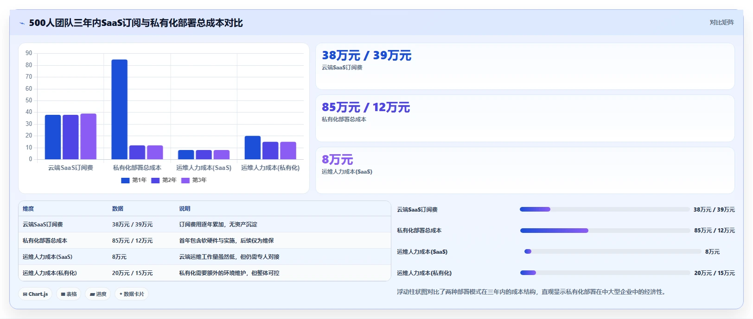The width and height of the screenshot is (753, 319).
Task: Click the 说明 column header
Action: click(x=185, y=209)
